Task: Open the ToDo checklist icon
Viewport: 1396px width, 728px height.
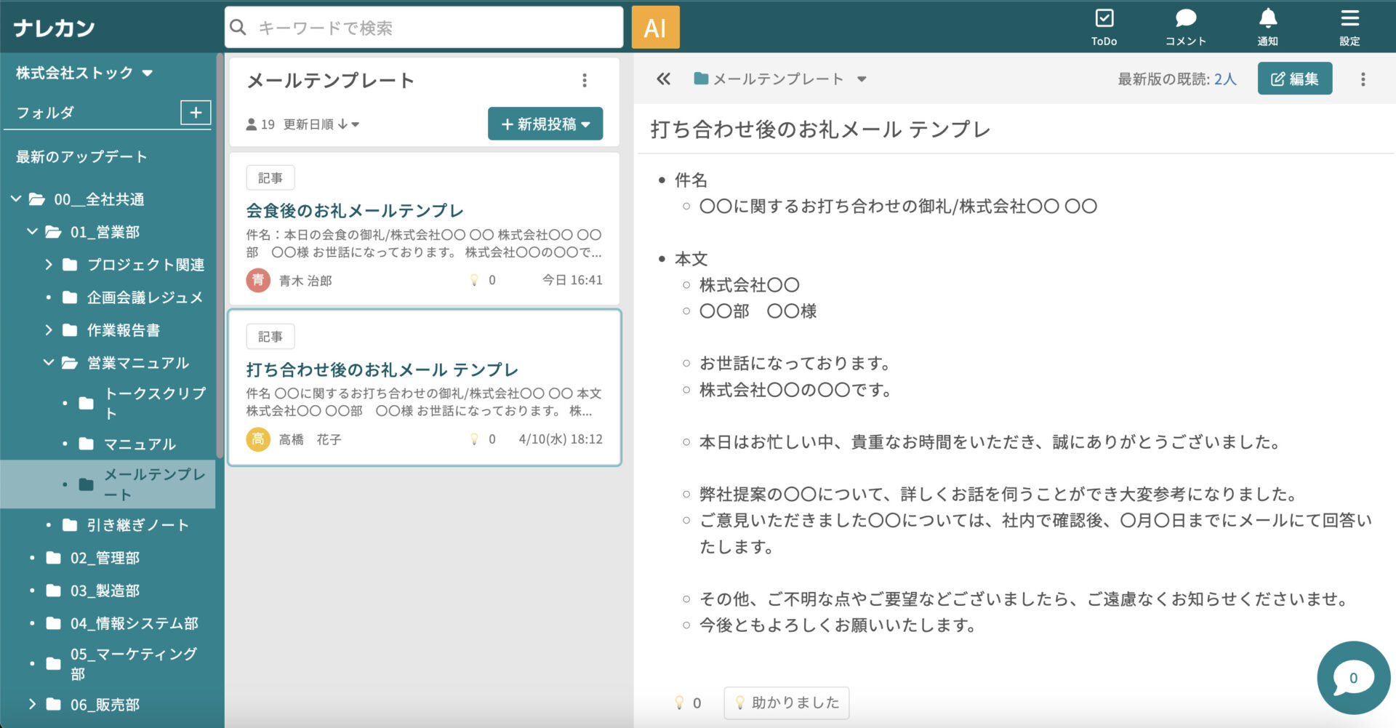Action: tap(1104, 18)
